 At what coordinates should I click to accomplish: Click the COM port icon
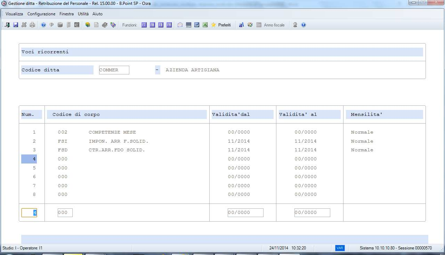[188, 25]
